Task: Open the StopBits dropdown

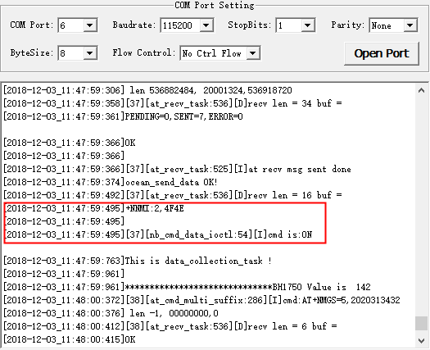Action: pyautogui.click(x=308, y=25)
